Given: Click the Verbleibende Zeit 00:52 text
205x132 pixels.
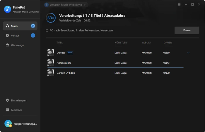Looking at the screenshot, I should 75,21.
